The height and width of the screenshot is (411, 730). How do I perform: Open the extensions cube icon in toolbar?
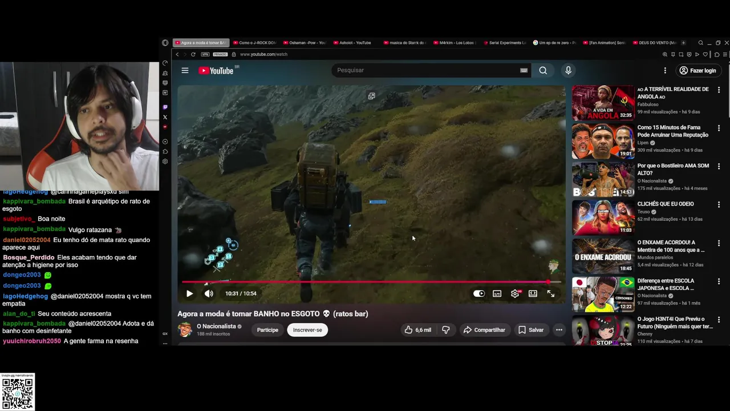coord(717,54)
